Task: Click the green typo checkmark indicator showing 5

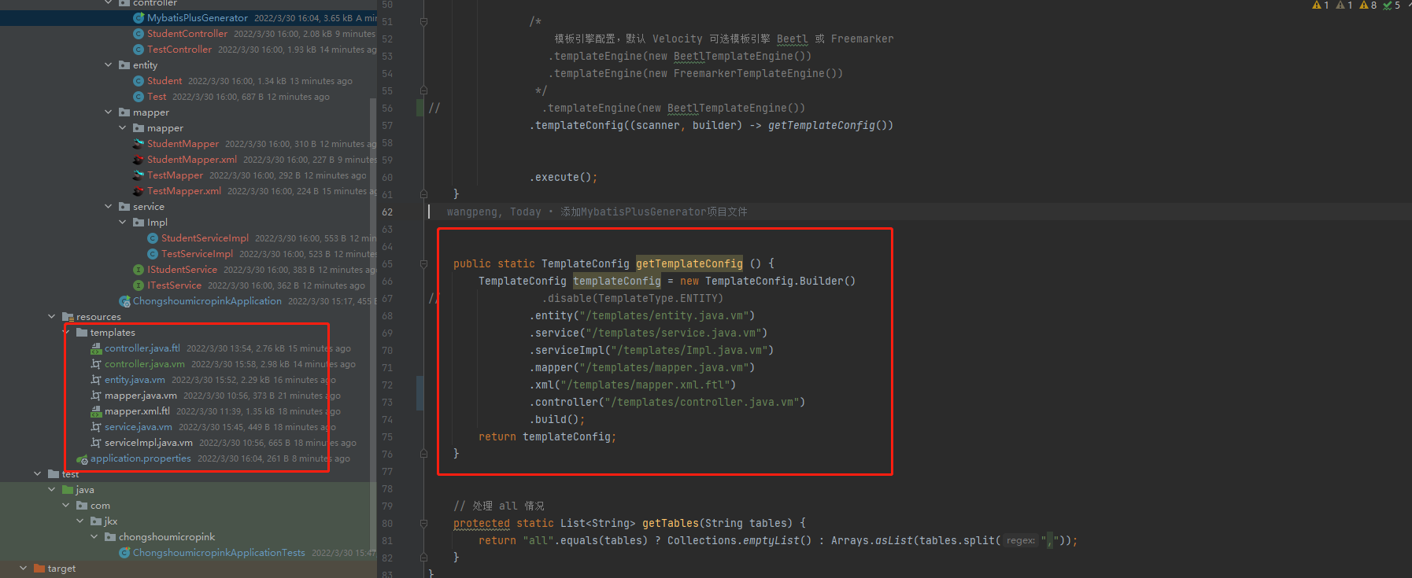Action: click(x=1392, y=6)
